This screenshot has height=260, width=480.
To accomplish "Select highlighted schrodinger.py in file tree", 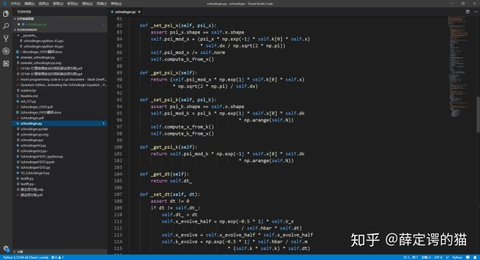I will [60, 123].
